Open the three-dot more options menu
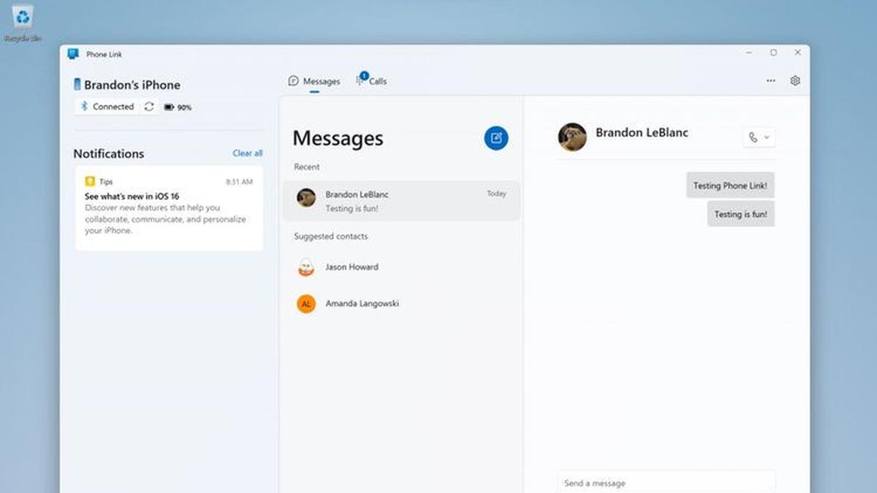 (x=771, y=81)
